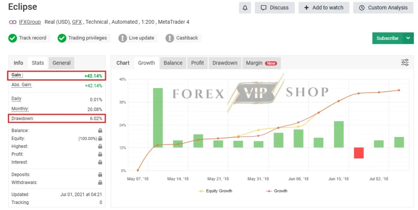418x210 pixels.
Task: Open the GFX broker link
Action: [77, 22]
